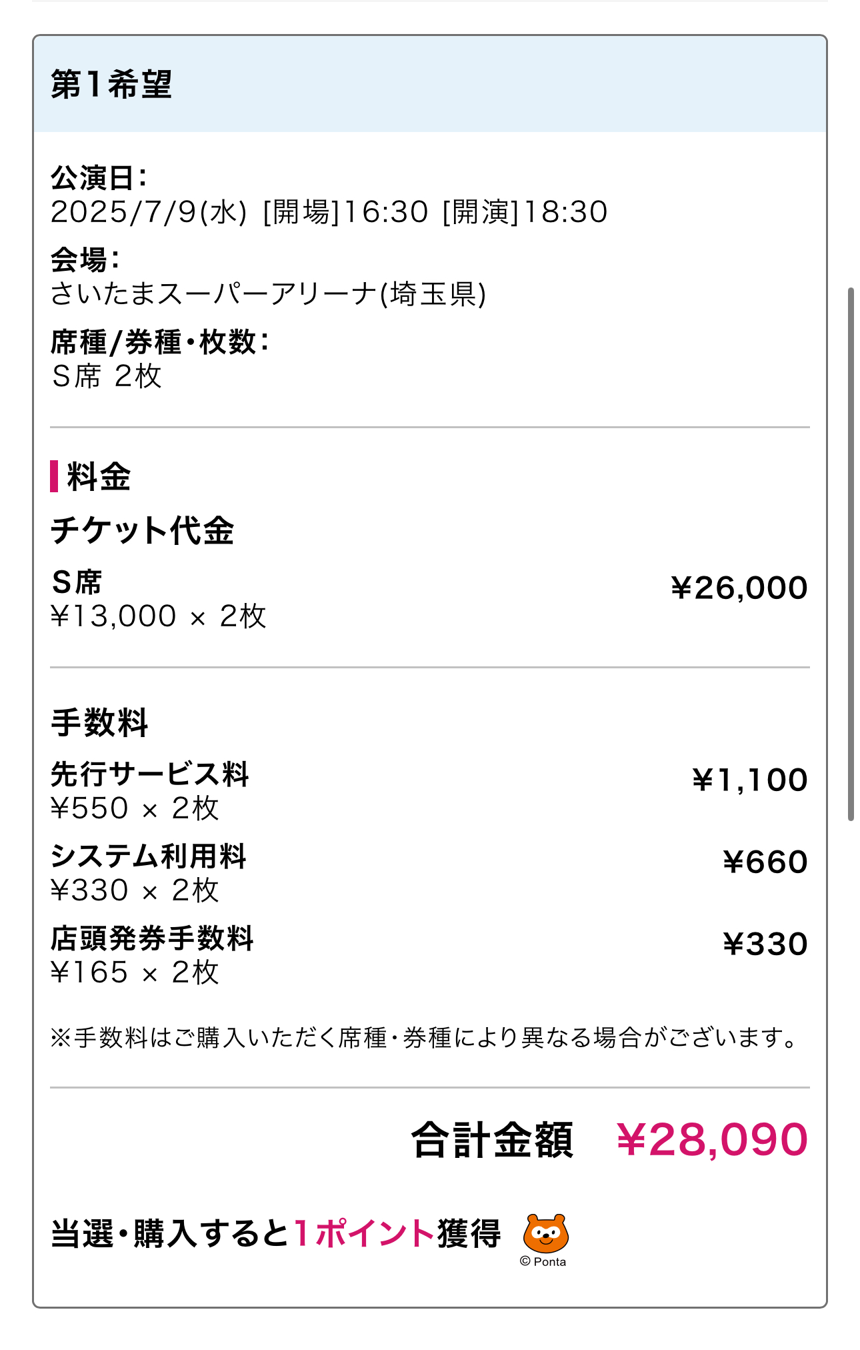
Task: Click the ¥26,000 ticket price amount
Action: 739,588
